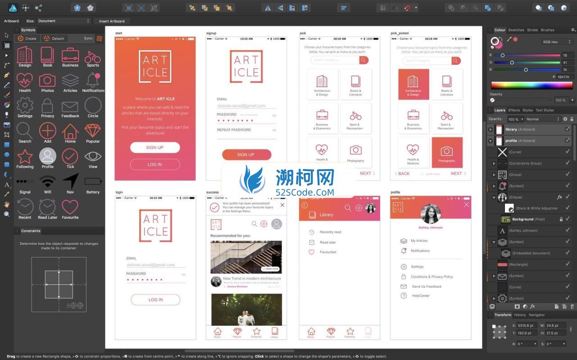Click the delete layer trash icon
Viewport: 577px width, 360px height.
coord(572,306)
